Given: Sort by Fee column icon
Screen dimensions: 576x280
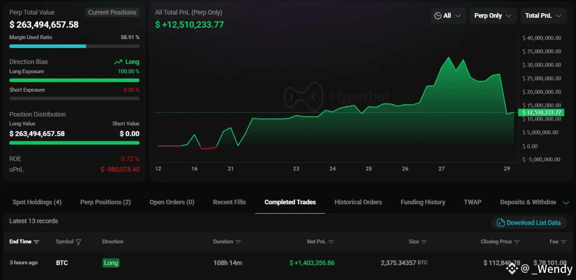Looking at the screenshot, I should 563,242.
